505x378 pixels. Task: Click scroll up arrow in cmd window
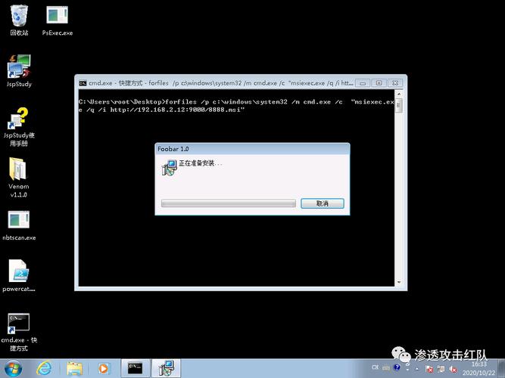tap(399, 94)
